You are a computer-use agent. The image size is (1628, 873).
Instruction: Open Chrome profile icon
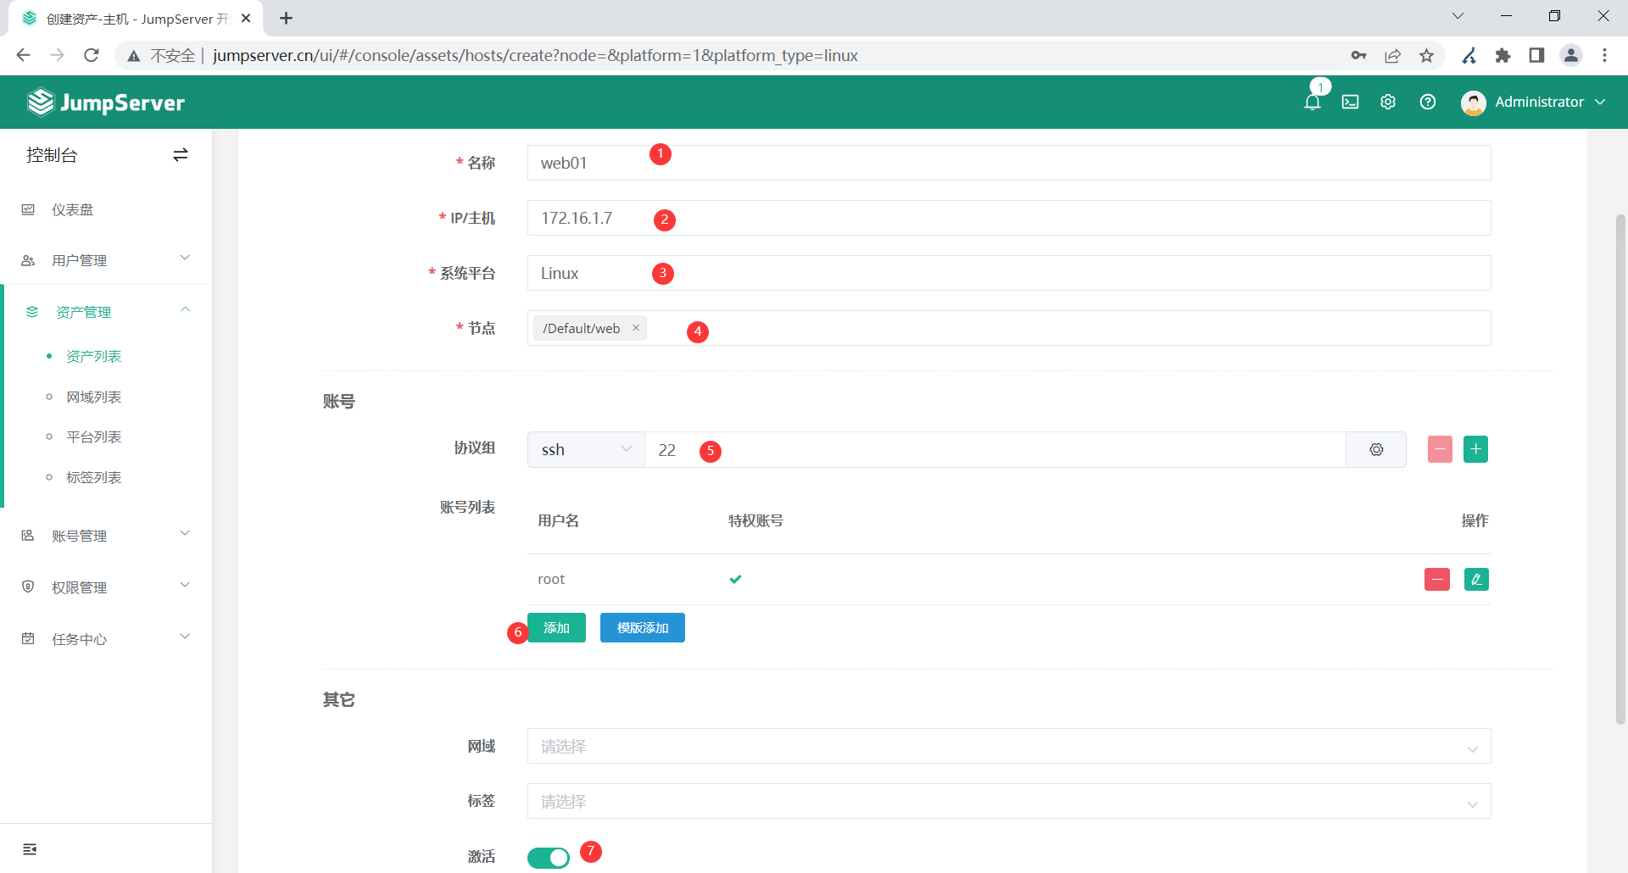[1571, 55]
